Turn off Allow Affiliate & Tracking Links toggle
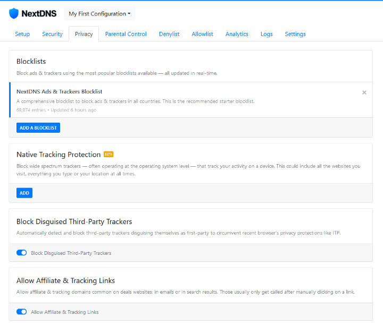383x325 pixels. 21,312
